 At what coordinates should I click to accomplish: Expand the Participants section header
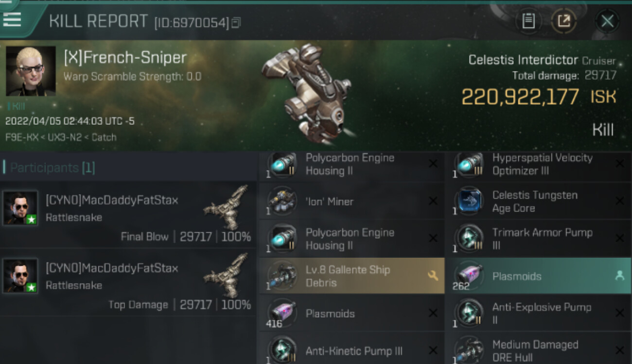[x=128, y=168]
